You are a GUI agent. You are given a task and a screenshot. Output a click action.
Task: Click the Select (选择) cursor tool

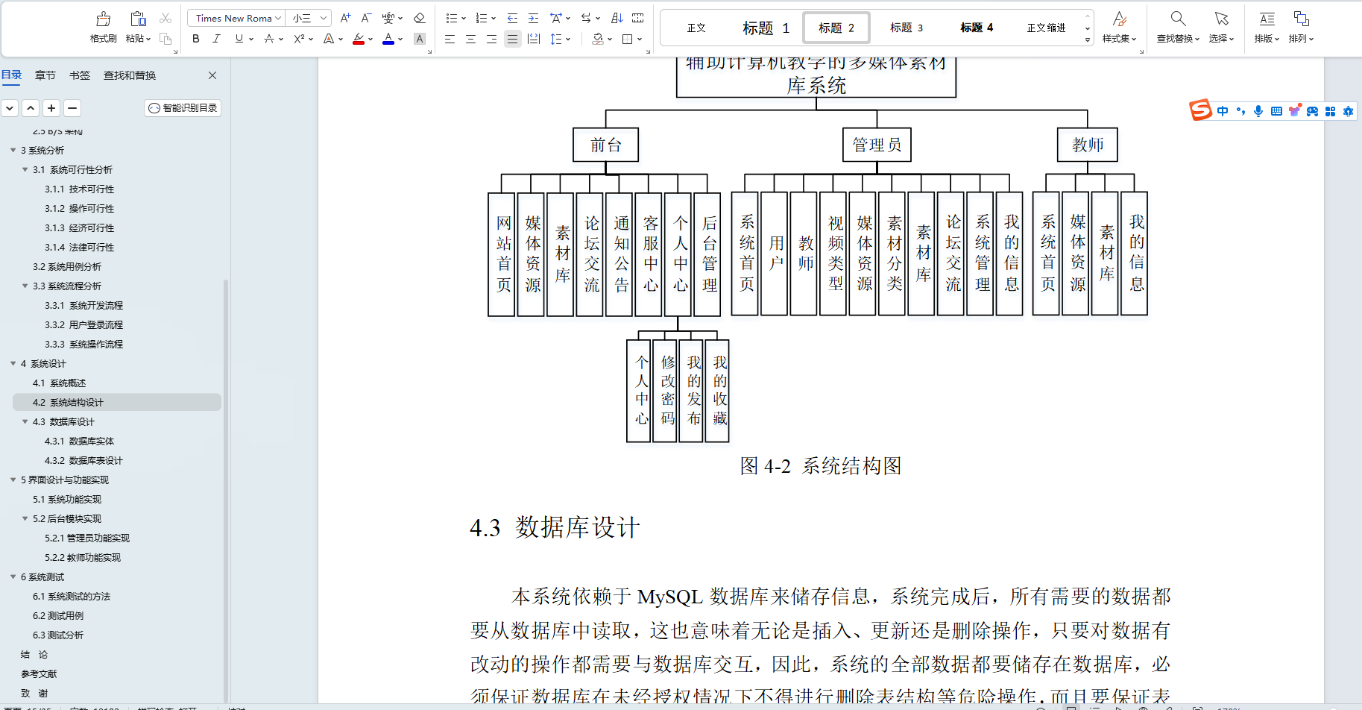[1221, 19]
